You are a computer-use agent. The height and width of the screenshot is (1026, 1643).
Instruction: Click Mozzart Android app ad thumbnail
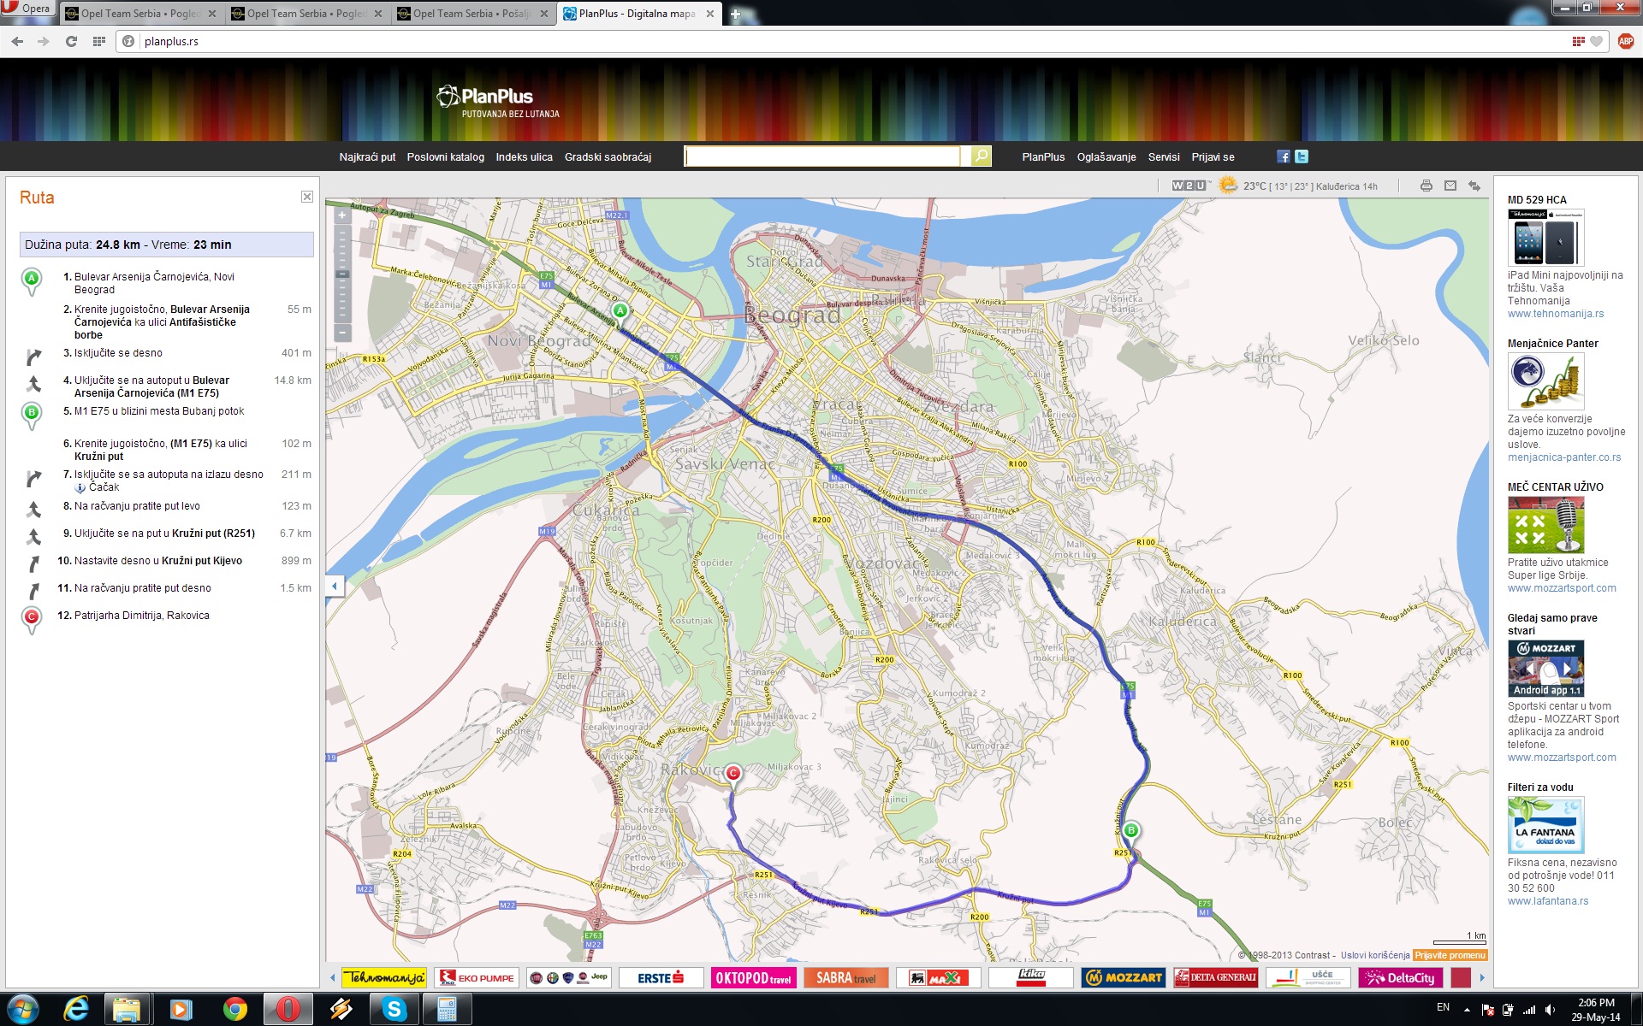(x=1546, y=669)
